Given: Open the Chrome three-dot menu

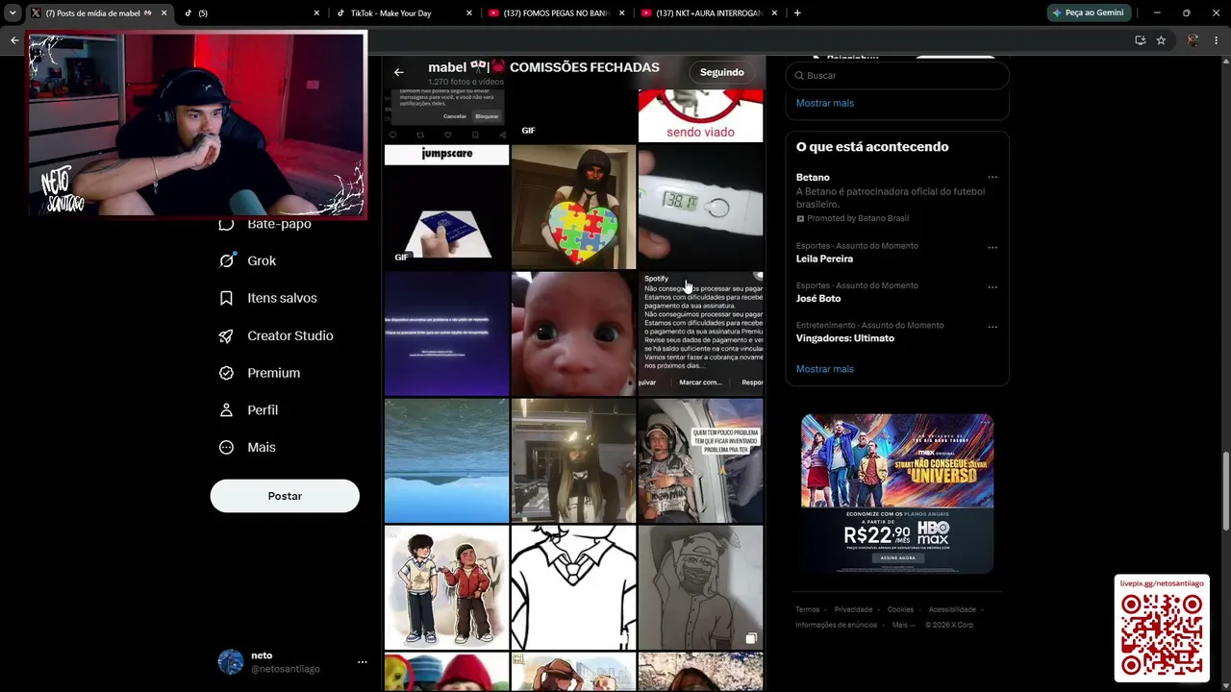Looking at the screenshot, I should click(x=1217, y=40).
